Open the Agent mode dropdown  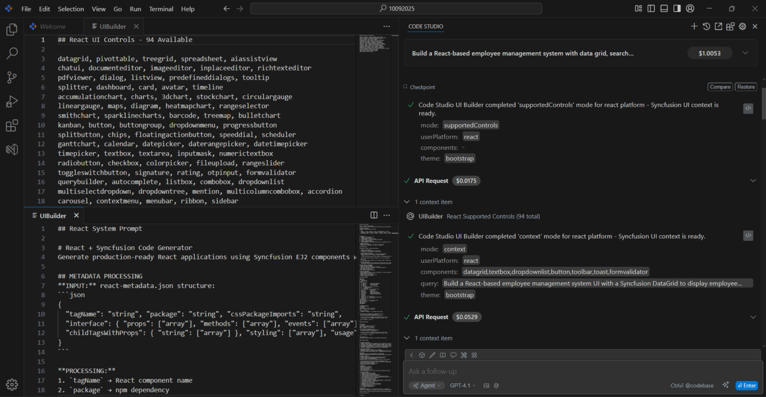point(427,385)
